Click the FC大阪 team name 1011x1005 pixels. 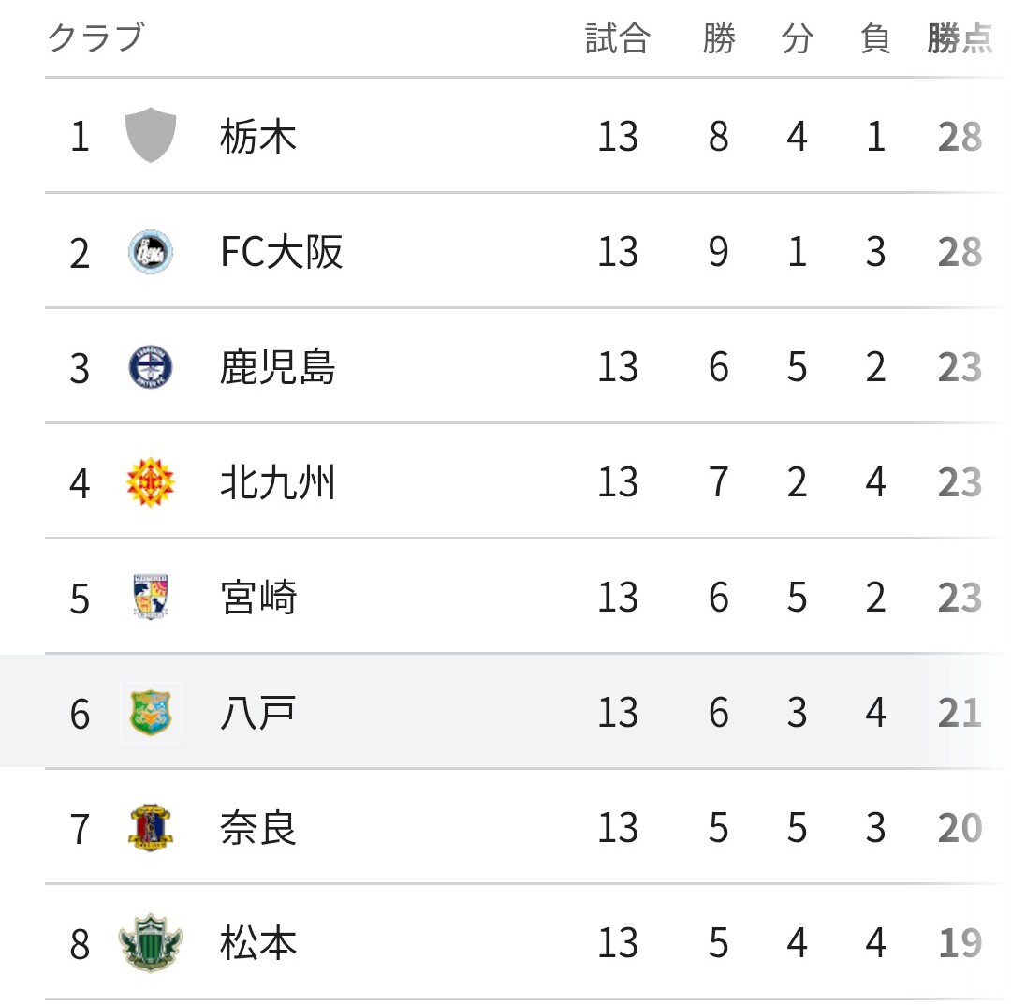coord(281,252)
